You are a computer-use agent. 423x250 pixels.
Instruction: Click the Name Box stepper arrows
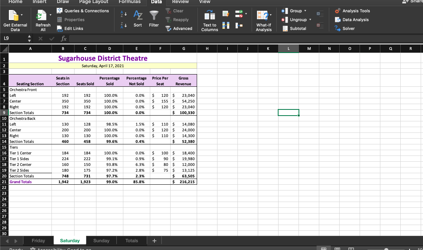pyautogui.click(x=29, y=38)
